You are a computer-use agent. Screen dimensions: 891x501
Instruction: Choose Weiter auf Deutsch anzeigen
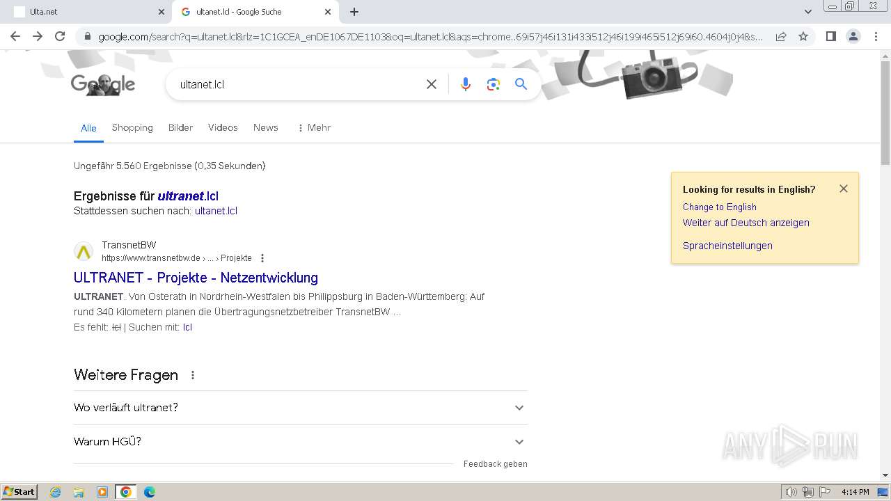(x=746, y=223)
